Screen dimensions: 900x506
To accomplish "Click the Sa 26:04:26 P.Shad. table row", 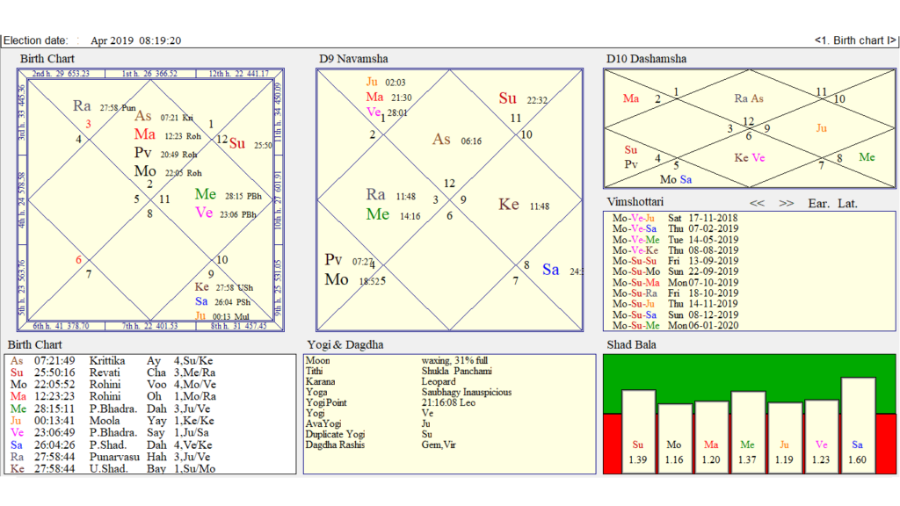I will pos(112,445).
